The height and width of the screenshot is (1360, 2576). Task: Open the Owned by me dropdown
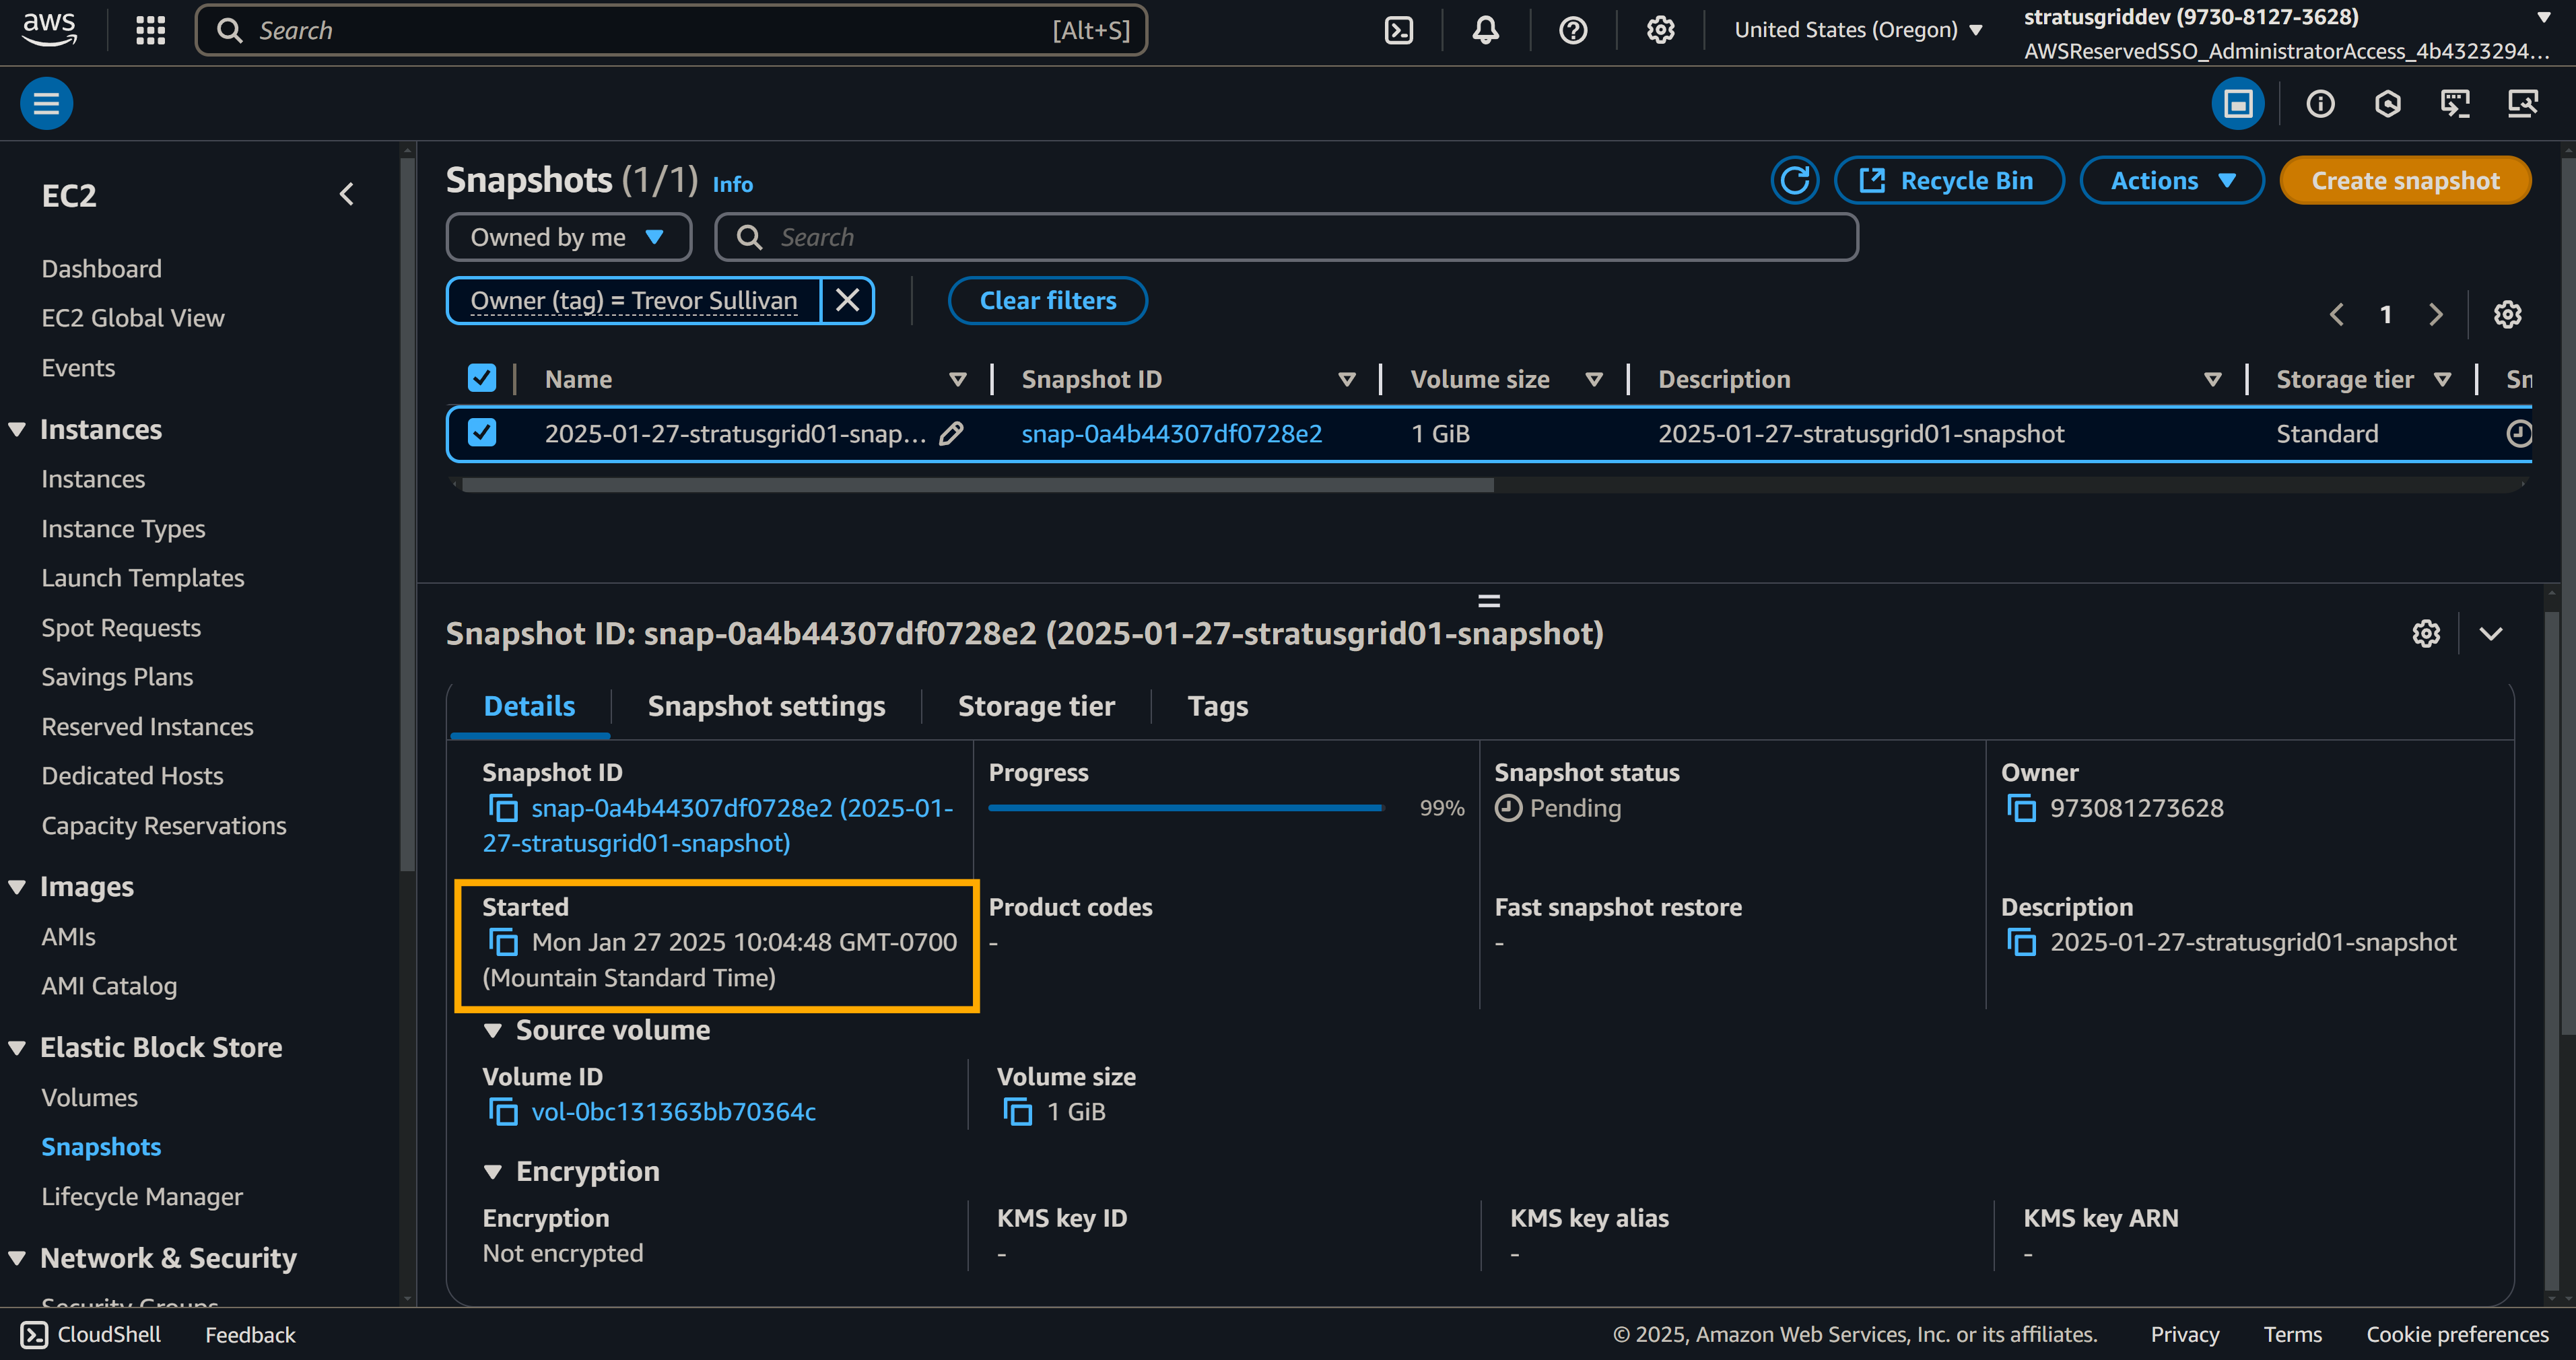tap(568, 237)
